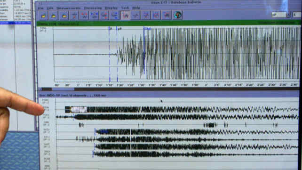Click the fourth toolbar icon with red trace
This screenshot has width=302, height=170.
coord(74,16)
